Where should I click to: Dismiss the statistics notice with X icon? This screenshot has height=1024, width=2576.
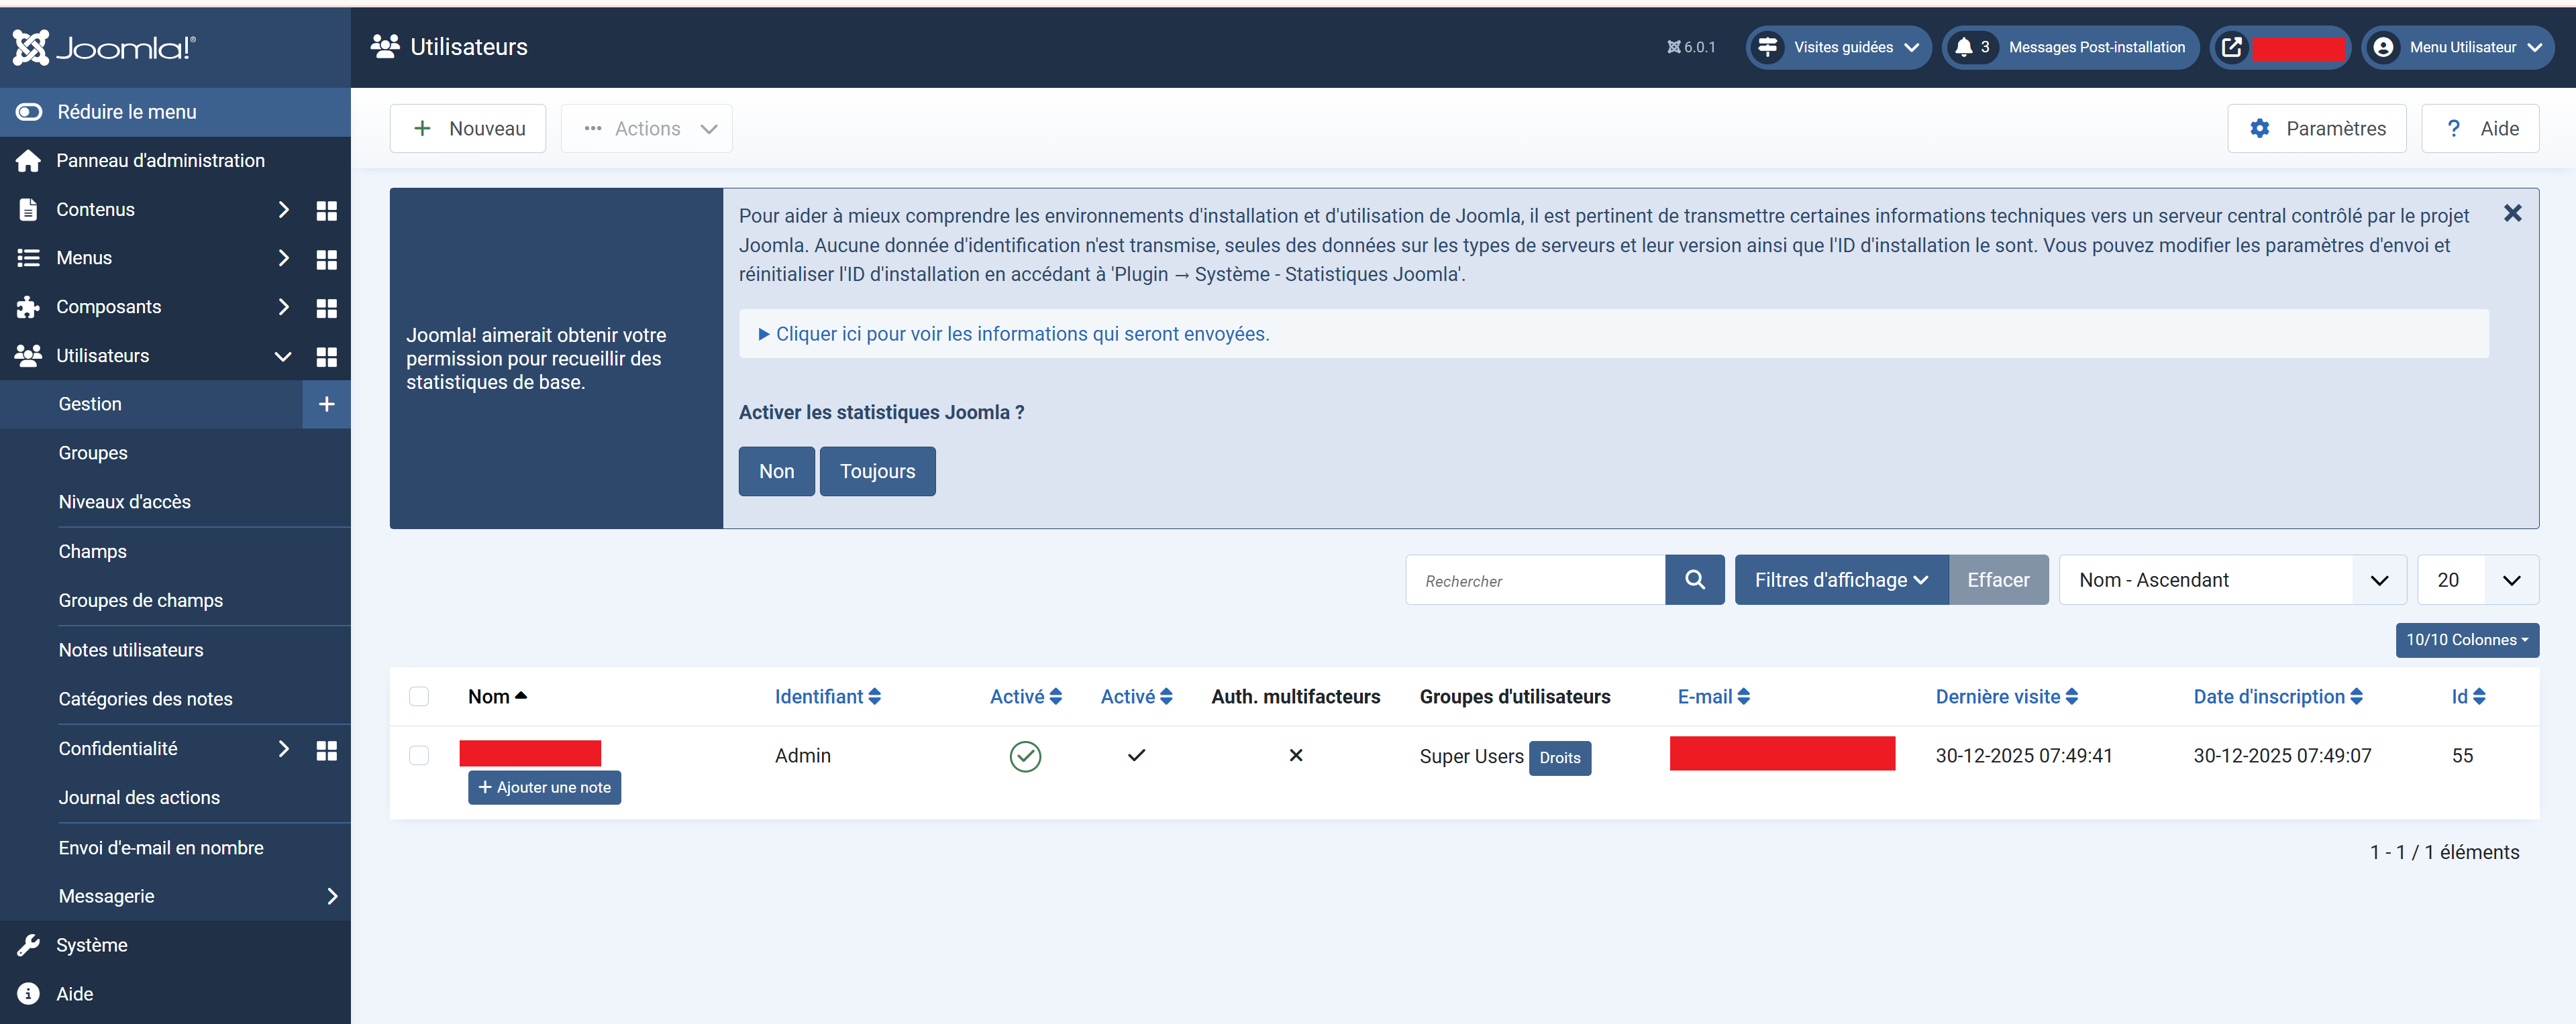tap(2512, 214)
